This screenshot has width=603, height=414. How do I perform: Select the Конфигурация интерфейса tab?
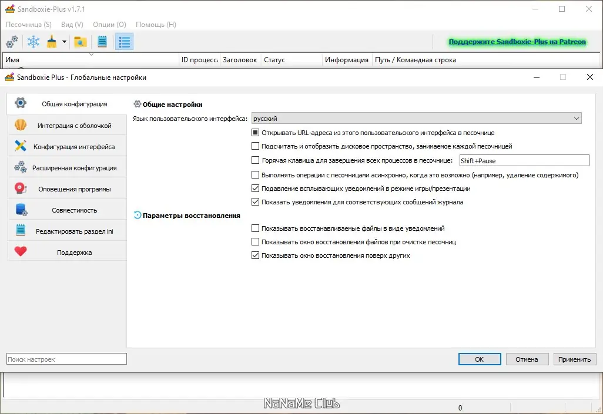tap(67, 146)
